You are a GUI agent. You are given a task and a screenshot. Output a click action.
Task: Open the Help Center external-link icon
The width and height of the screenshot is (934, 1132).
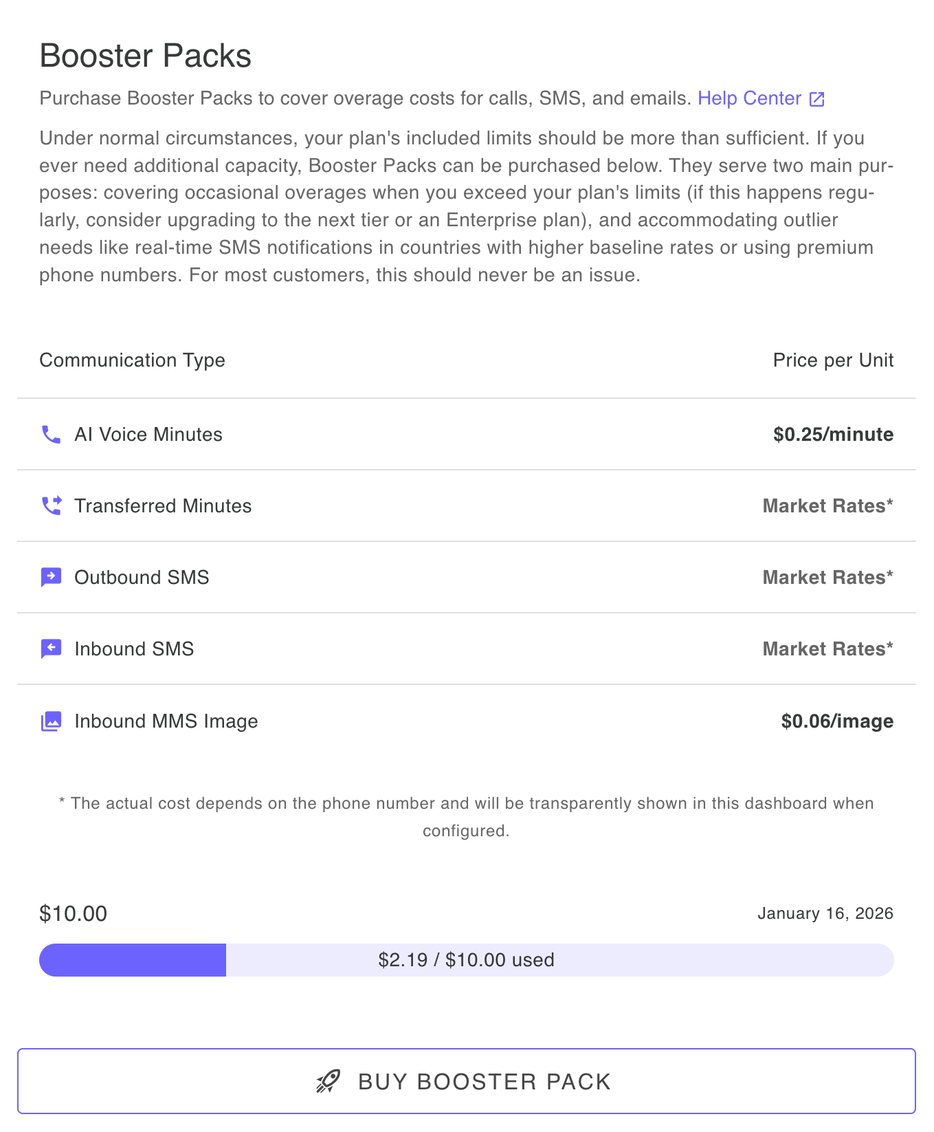pyautogui.click(x=816, y=98)
